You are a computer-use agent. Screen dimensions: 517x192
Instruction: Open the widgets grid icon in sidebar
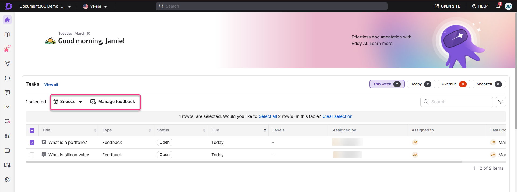[x=7, y=136]
